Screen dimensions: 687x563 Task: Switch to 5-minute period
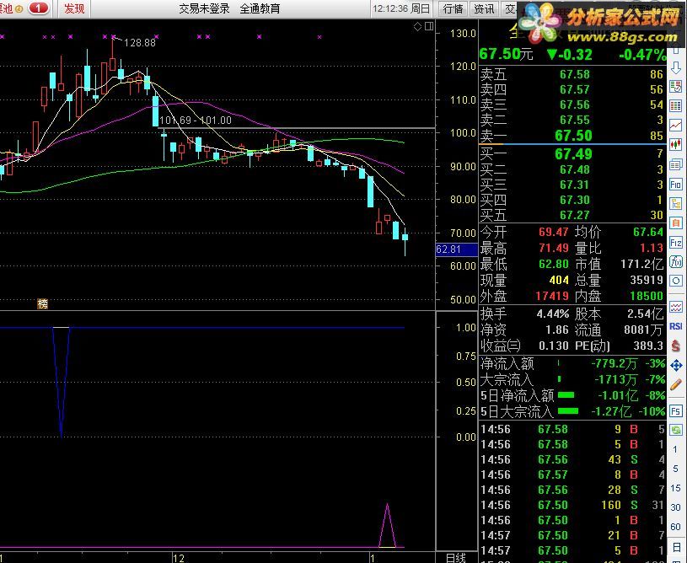[675, 469]
